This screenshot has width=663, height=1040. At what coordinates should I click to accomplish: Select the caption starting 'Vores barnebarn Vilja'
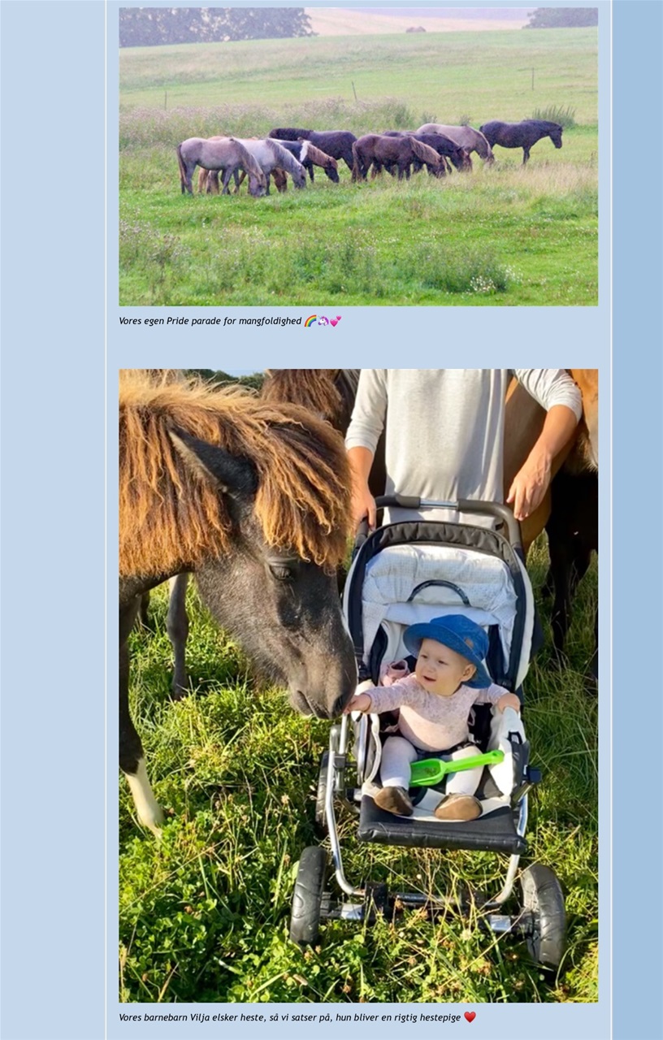pyautogui.click(x=297, y=1017)
